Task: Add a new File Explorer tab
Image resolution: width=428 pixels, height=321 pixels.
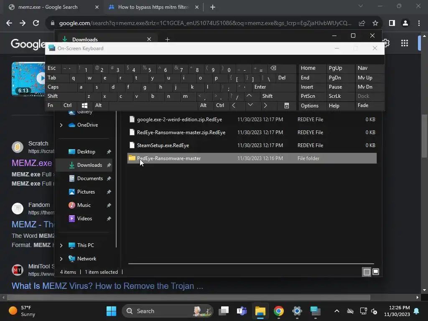Action: [x=167, y=40]
